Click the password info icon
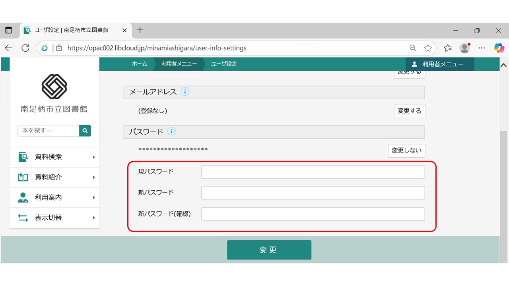The width and height of the screenshot is (509, 286). point(171,131)
